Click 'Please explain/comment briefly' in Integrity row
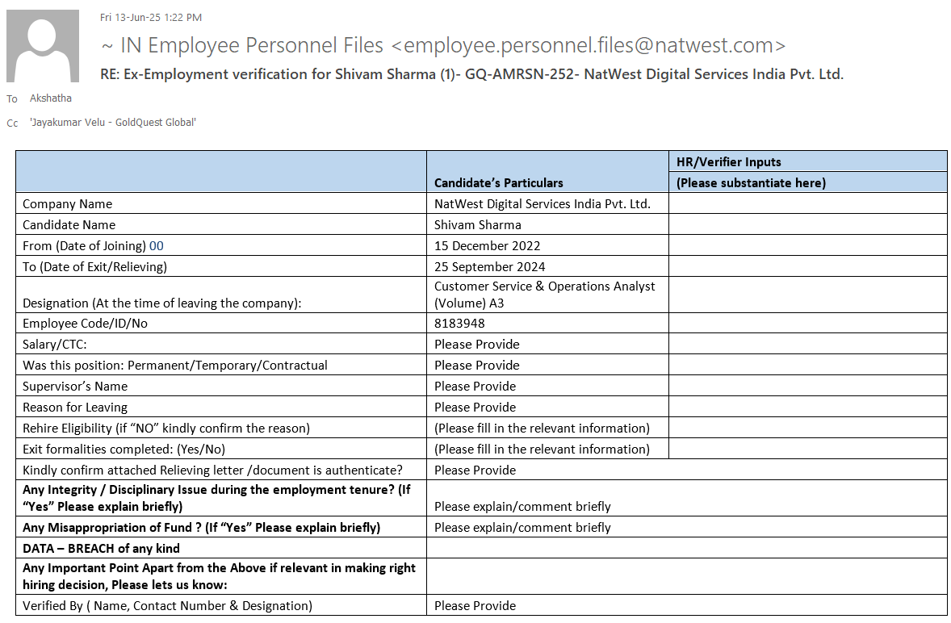951x623 pixels. [x=522, y=507]
